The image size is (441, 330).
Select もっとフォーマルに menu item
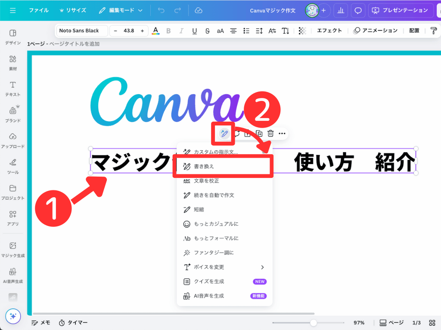[224, 238]
